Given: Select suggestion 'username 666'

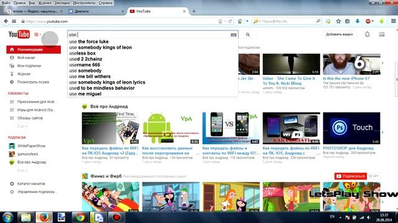Looking at the screenshot, I should [85, 64].
